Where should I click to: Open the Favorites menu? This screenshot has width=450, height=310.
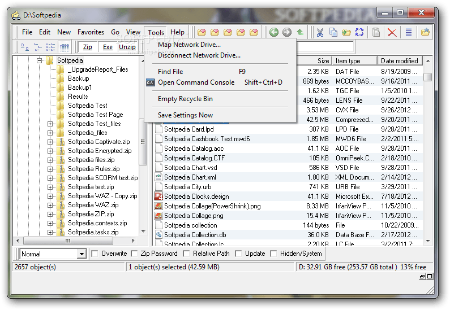[x=91, y=32]
